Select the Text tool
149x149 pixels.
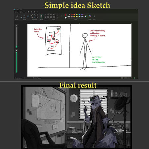[37, 15]
